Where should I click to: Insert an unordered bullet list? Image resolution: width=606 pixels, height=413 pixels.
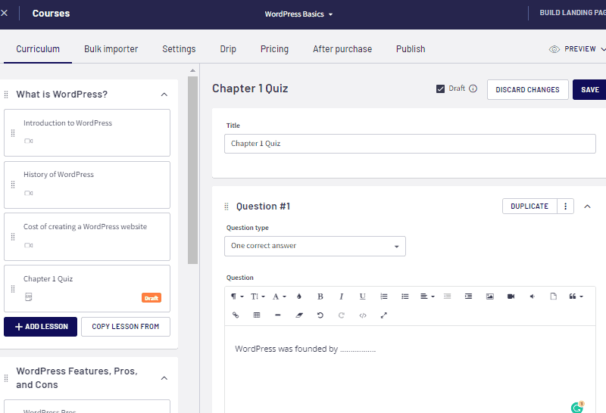(405, 297)
